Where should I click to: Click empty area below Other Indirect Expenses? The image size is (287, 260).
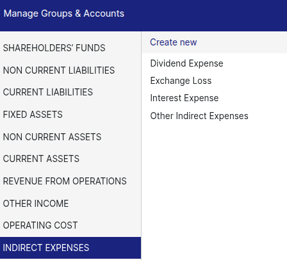pyautogui.click(x=215, y=188)
